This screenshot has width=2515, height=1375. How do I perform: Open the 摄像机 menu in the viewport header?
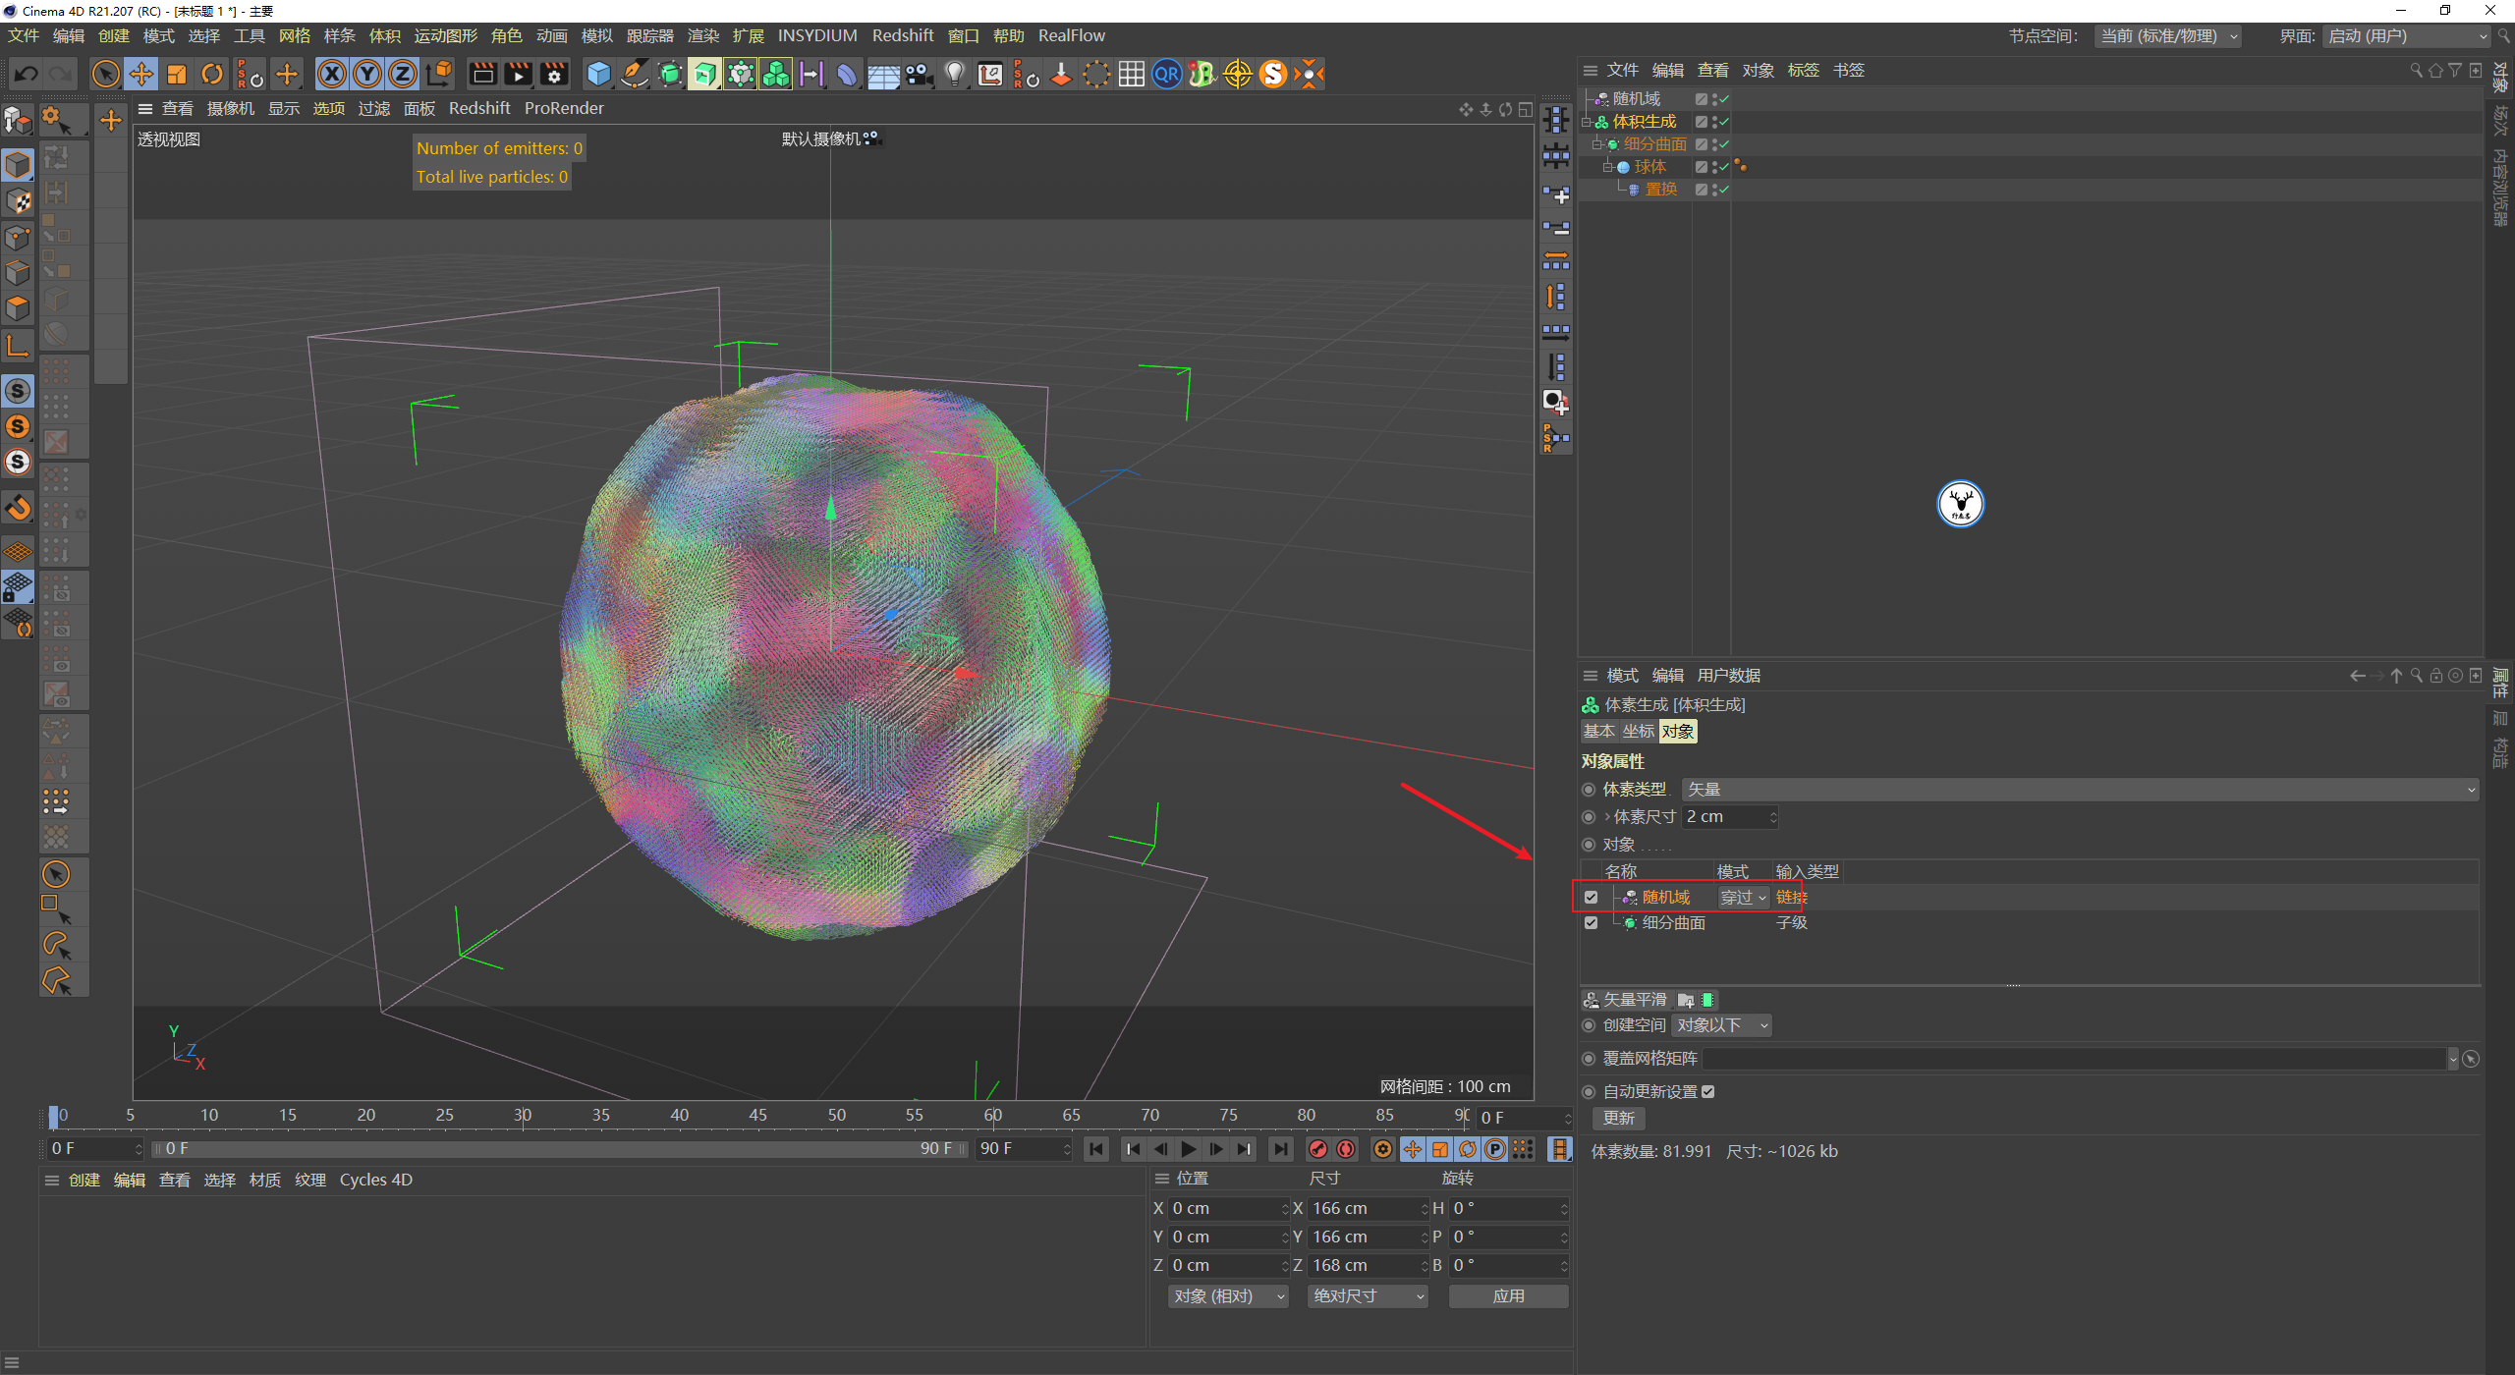231,108
